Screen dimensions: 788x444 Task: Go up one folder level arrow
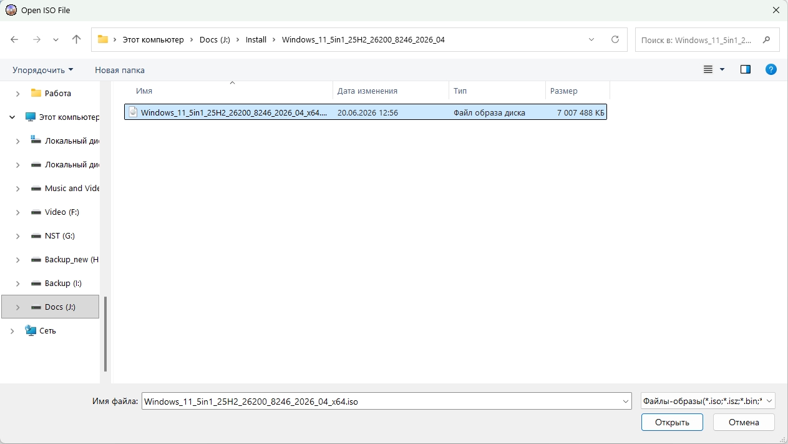[76, 39]
